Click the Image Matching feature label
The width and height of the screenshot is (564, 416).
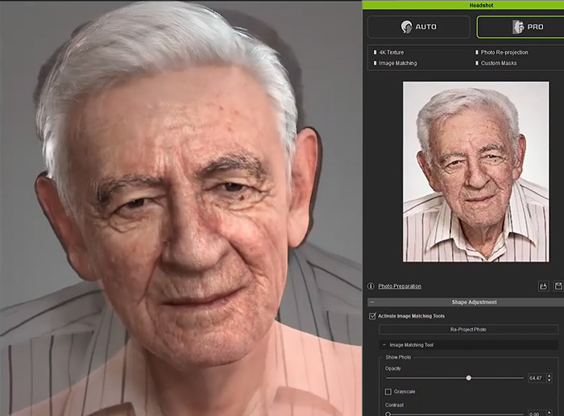coord(397,63)
